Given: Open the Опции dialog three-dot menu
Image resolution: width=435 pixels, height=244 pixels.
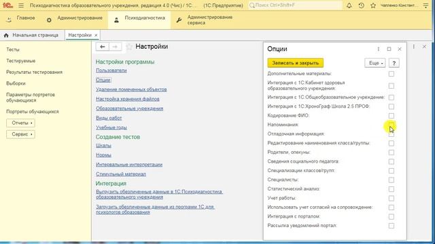Looking at the screenshot, I should [x=379, y=49].
